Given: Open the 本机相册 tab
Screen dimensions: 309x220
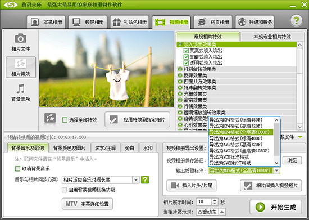Looking at the screenshot, I should [x=46, y=22].
